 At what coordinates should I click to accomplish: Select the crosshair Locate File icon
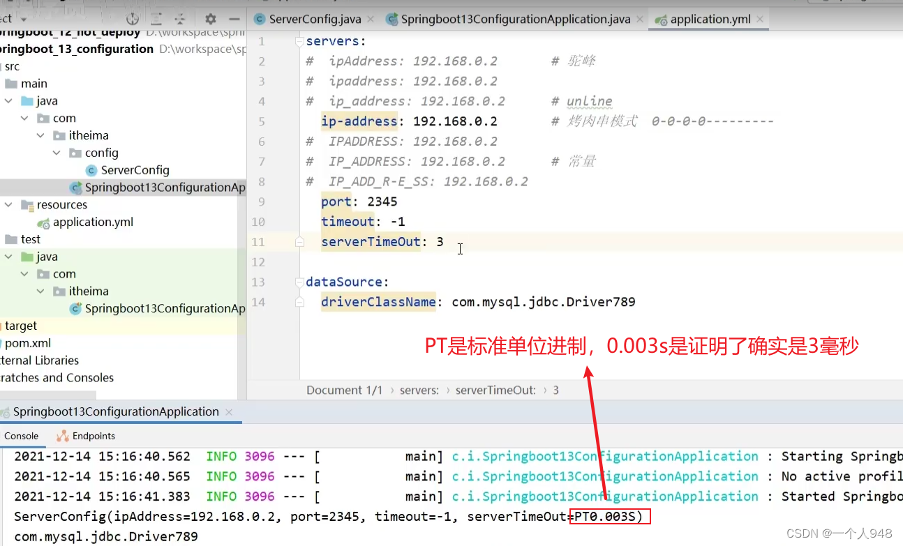(133, 19)
